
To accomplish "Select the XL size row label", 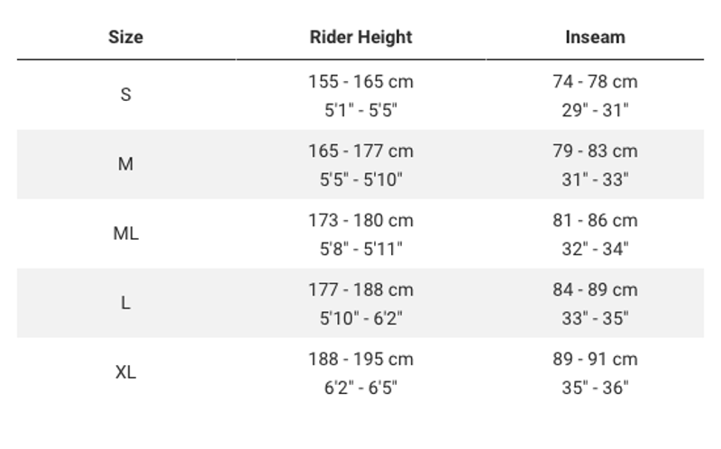I will tap(125, 372).
